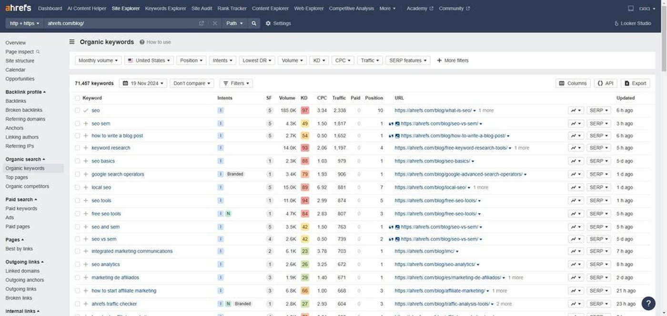
Task: Open the Monthly volume dropdown
Action: (x=98, y=60)
